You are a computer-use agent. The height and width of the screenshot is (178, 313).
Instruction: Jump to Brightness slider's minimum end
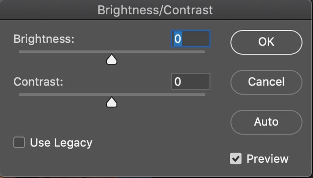click(20, 52)
